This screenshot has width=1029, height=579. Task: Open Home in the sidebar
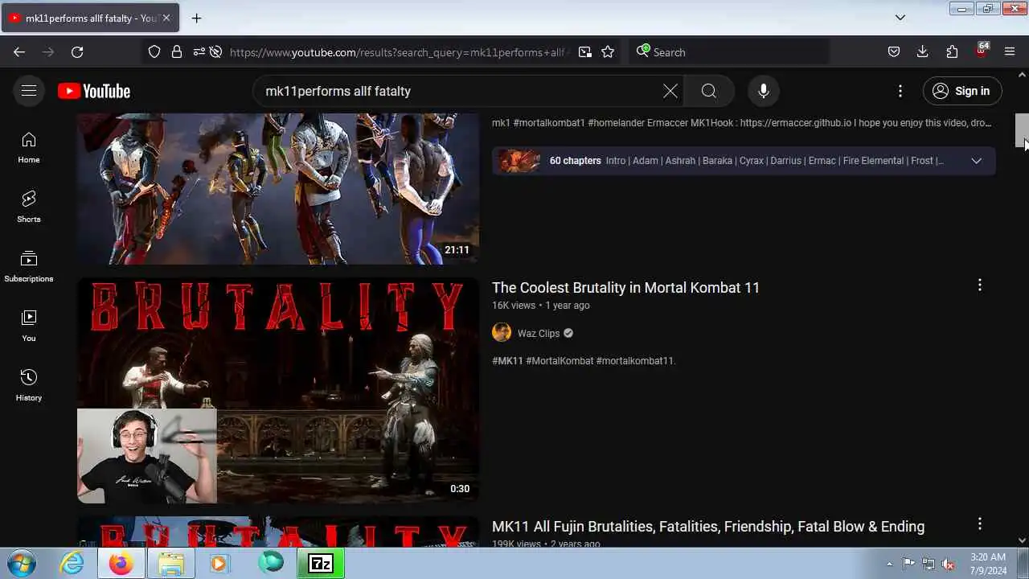coord(29,147)
